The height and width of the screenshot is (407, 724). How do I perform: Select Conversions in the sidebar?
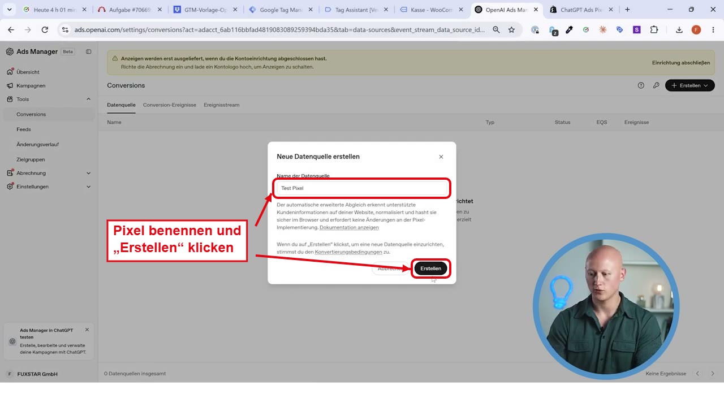click(48, 114)
